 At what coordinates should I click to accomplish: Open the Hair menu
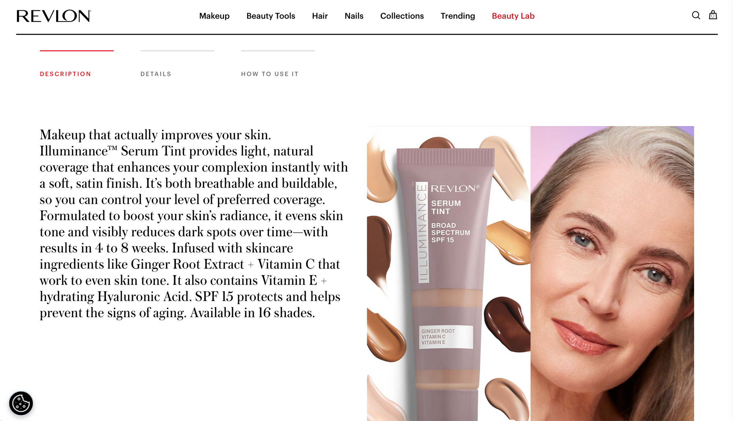(x=320, y=16)
